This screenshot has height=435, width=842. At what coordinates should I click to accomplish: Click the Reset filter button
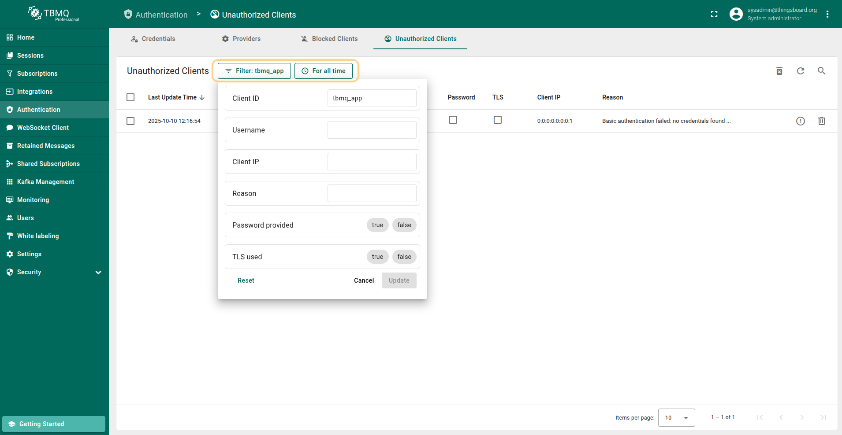pyautogui.click(x=246, y=280)
